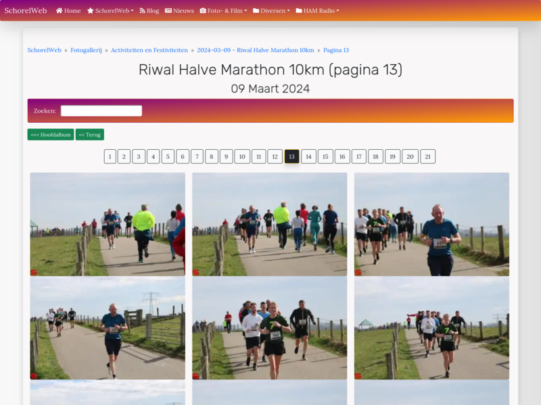This screenshot has width=541, height=405.
Task: Expand the SchorelWeb dropdown menu
Action: coord(110,11)
